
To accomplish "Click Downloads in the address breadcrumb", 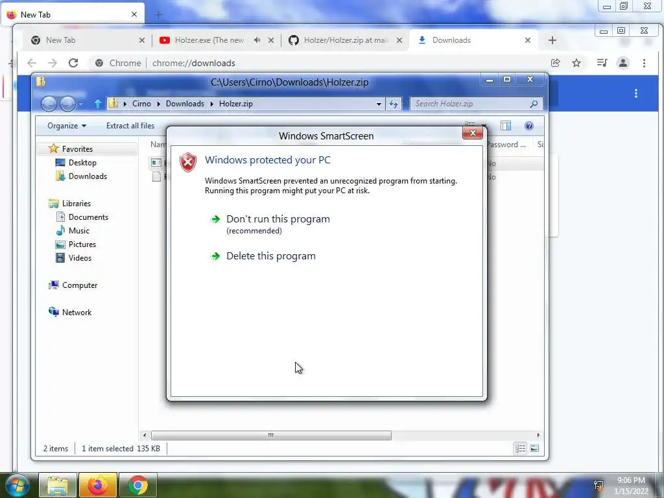I will tap(185, 104).
